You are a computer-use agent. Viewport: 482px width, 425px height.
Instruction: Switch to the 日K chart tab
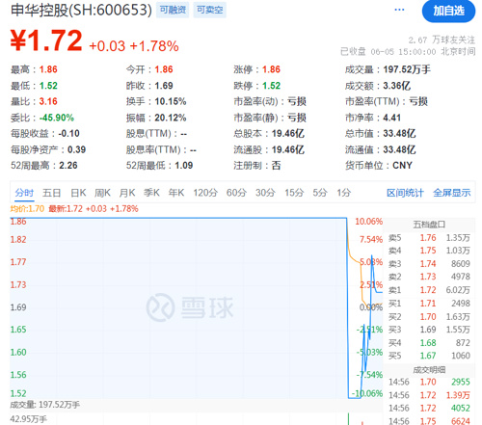tap(78, 193)
